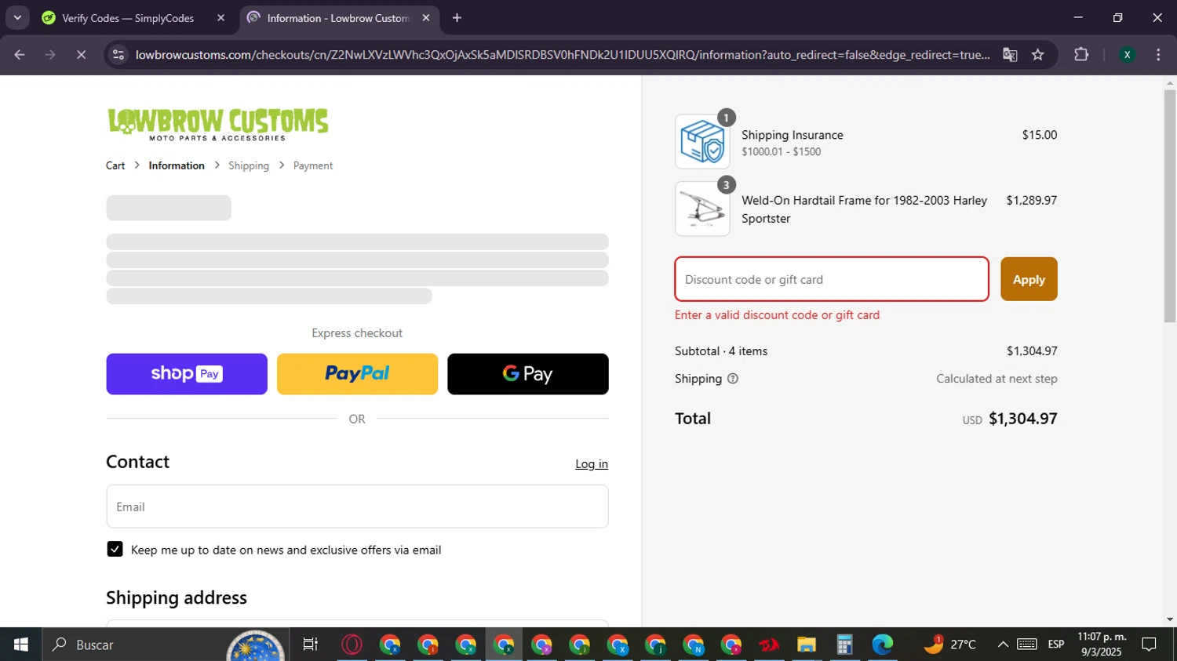Image resolution: width=1177 pixels, height=661 pixels.
Task: Click Calculated at next step text
Action: (x=997, y=379)
